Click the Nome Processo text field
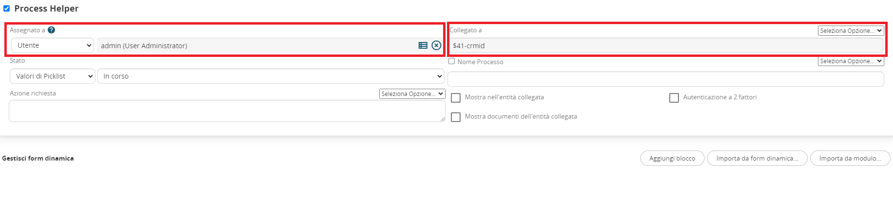This screenshot has width=893, height=203. [665, 79]
